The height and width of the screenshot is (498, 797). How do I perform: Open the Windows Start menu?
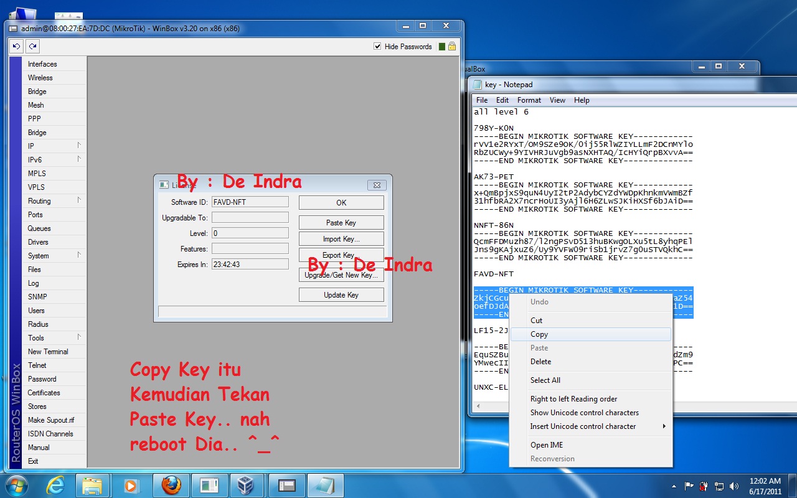tap(16, 486)
